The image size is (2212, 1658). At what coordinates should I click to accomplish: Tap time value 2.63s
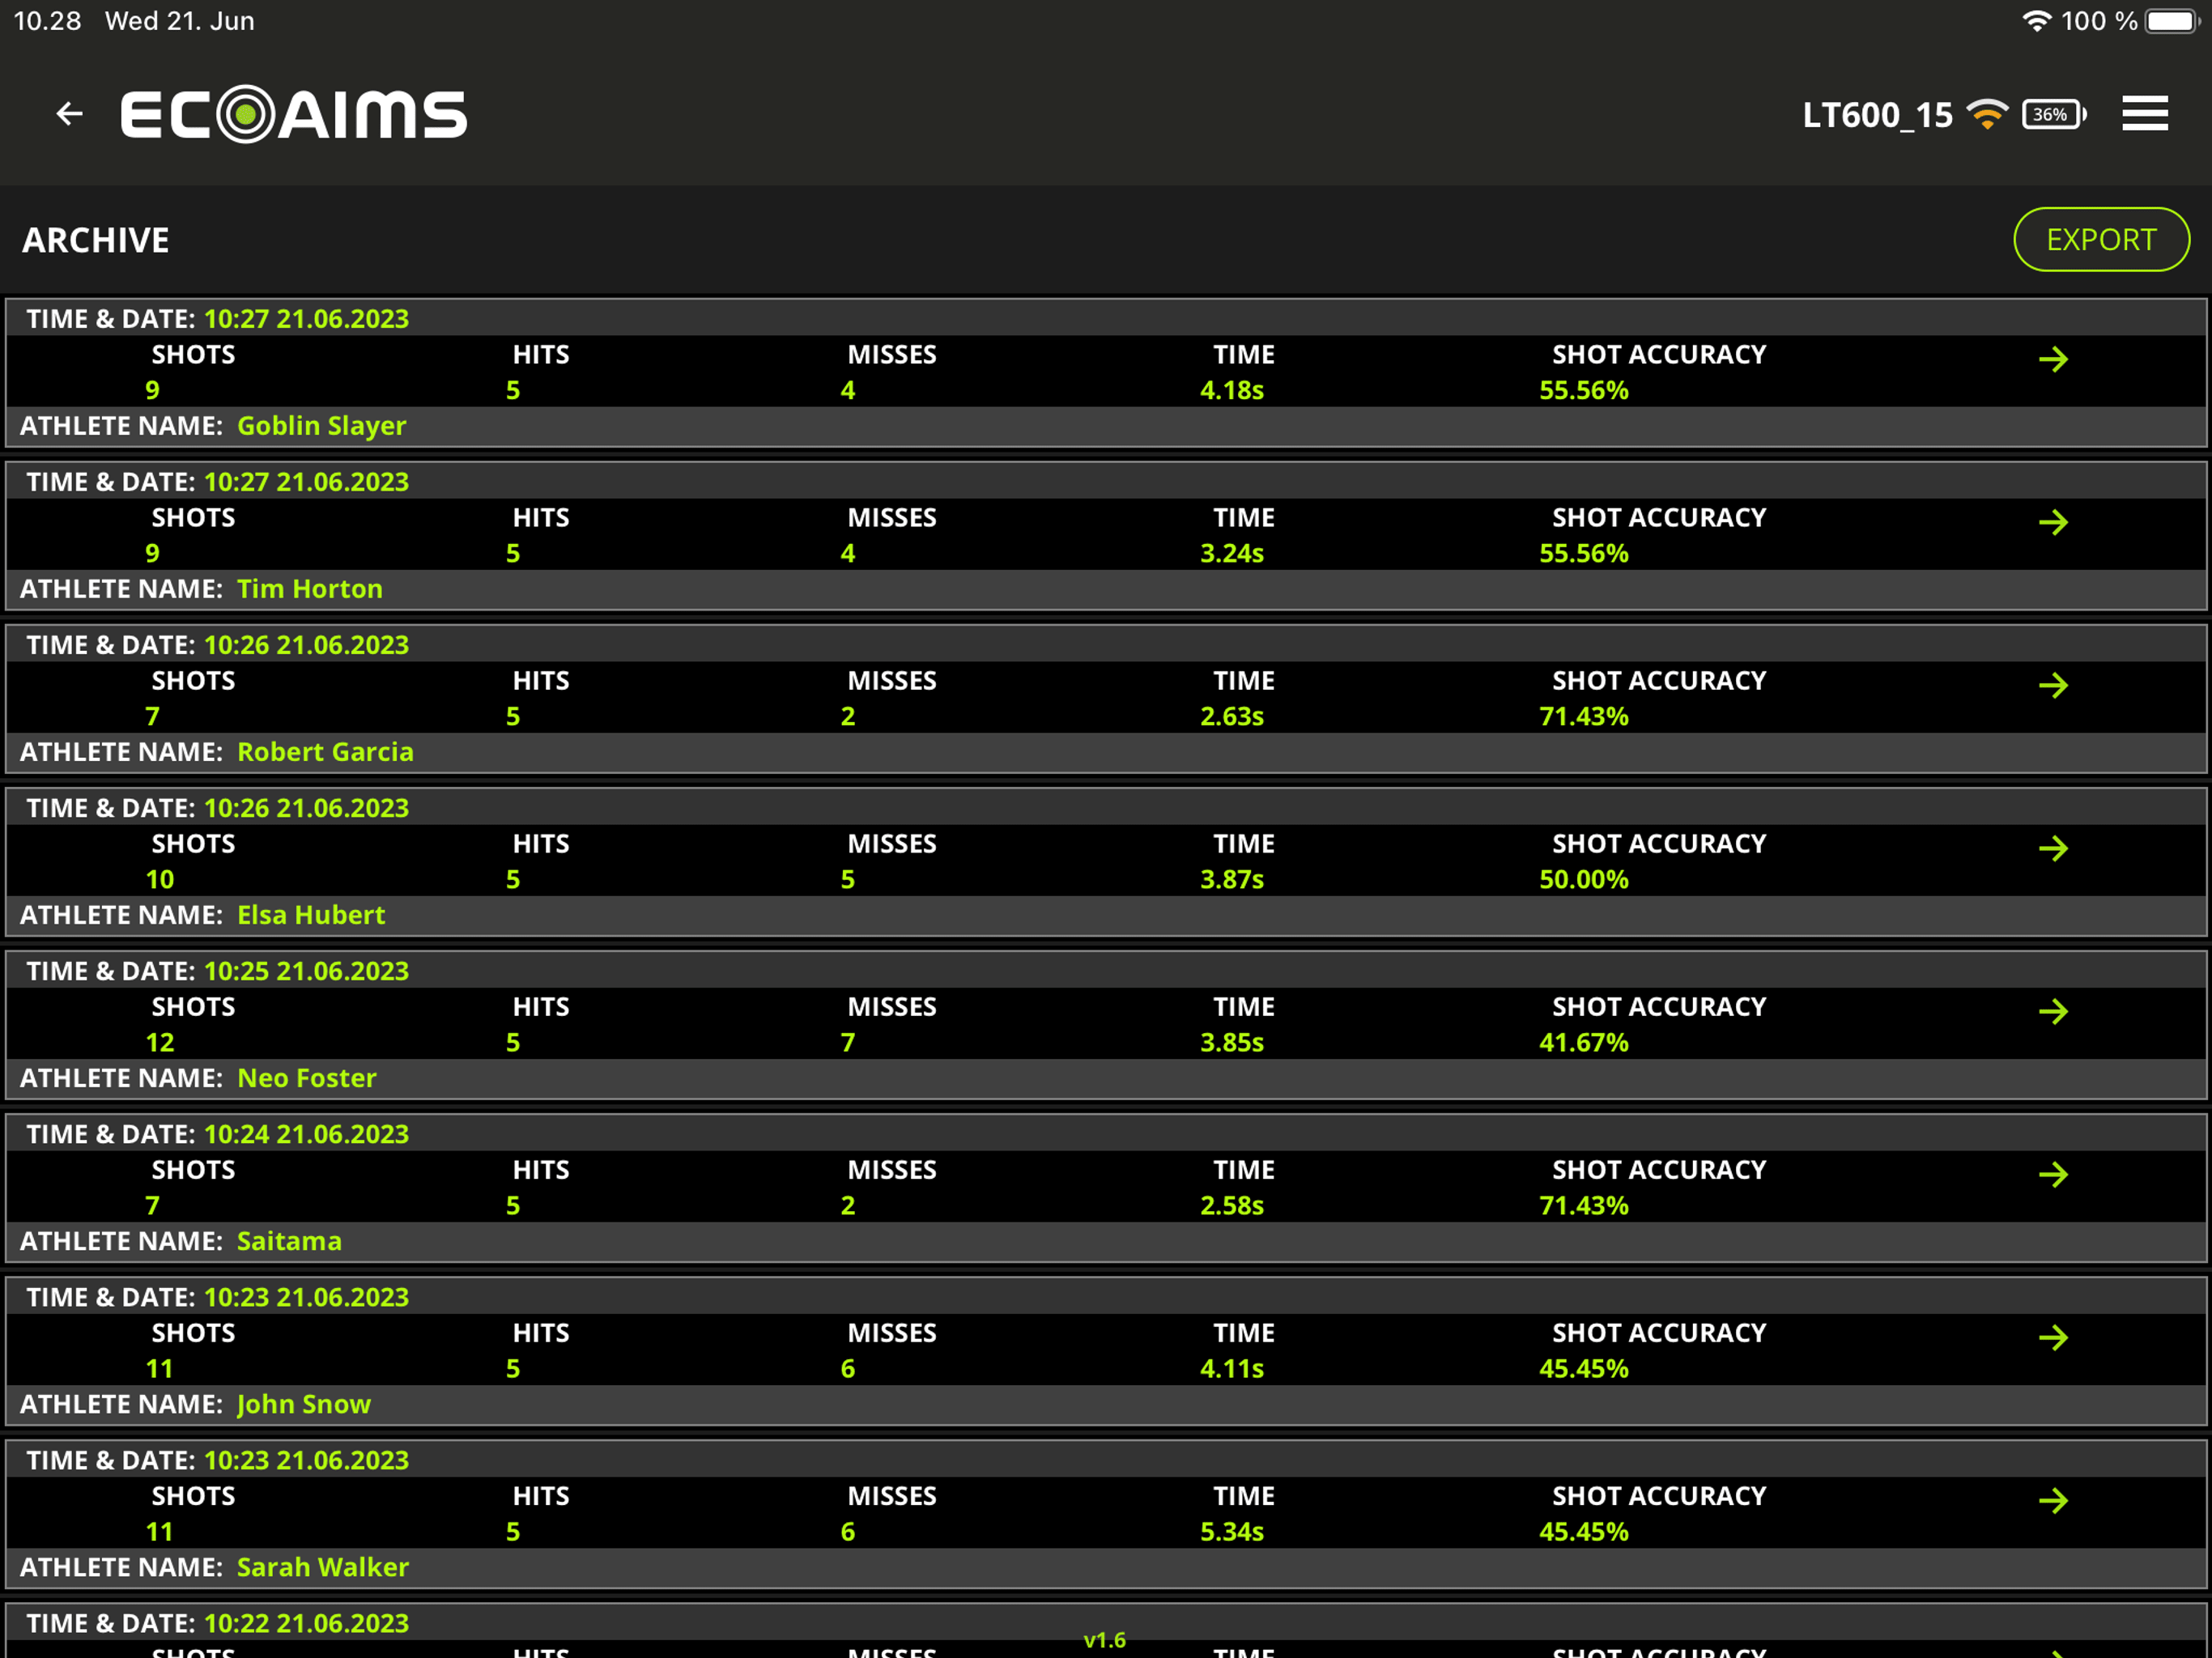tap(1232, 717)
